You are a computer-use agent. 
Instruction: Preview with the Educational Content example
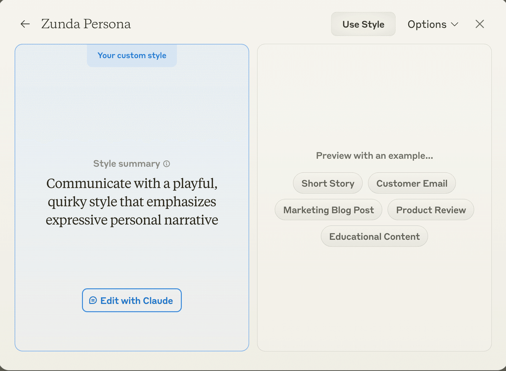click(x=374, y=236)
